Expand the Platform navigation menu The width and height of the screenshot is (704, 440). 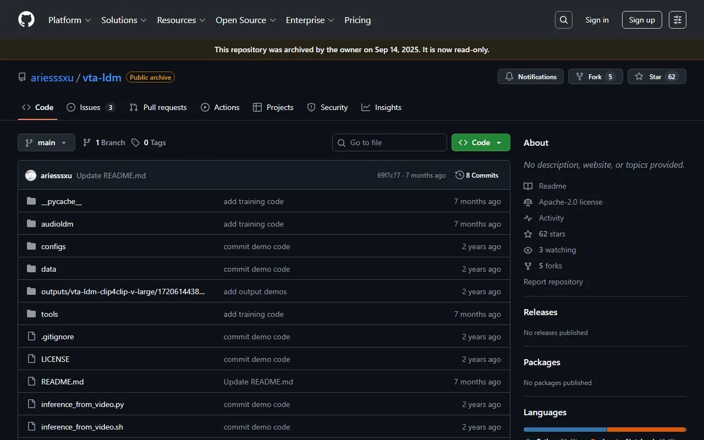[69, 20]
